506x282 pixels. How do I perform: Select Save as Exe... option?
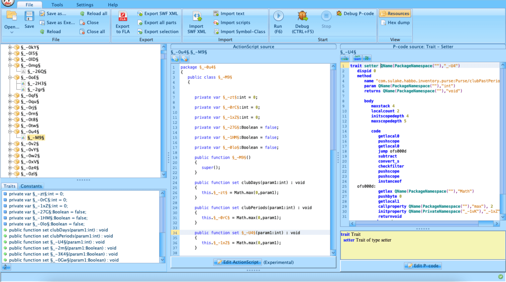57,22
